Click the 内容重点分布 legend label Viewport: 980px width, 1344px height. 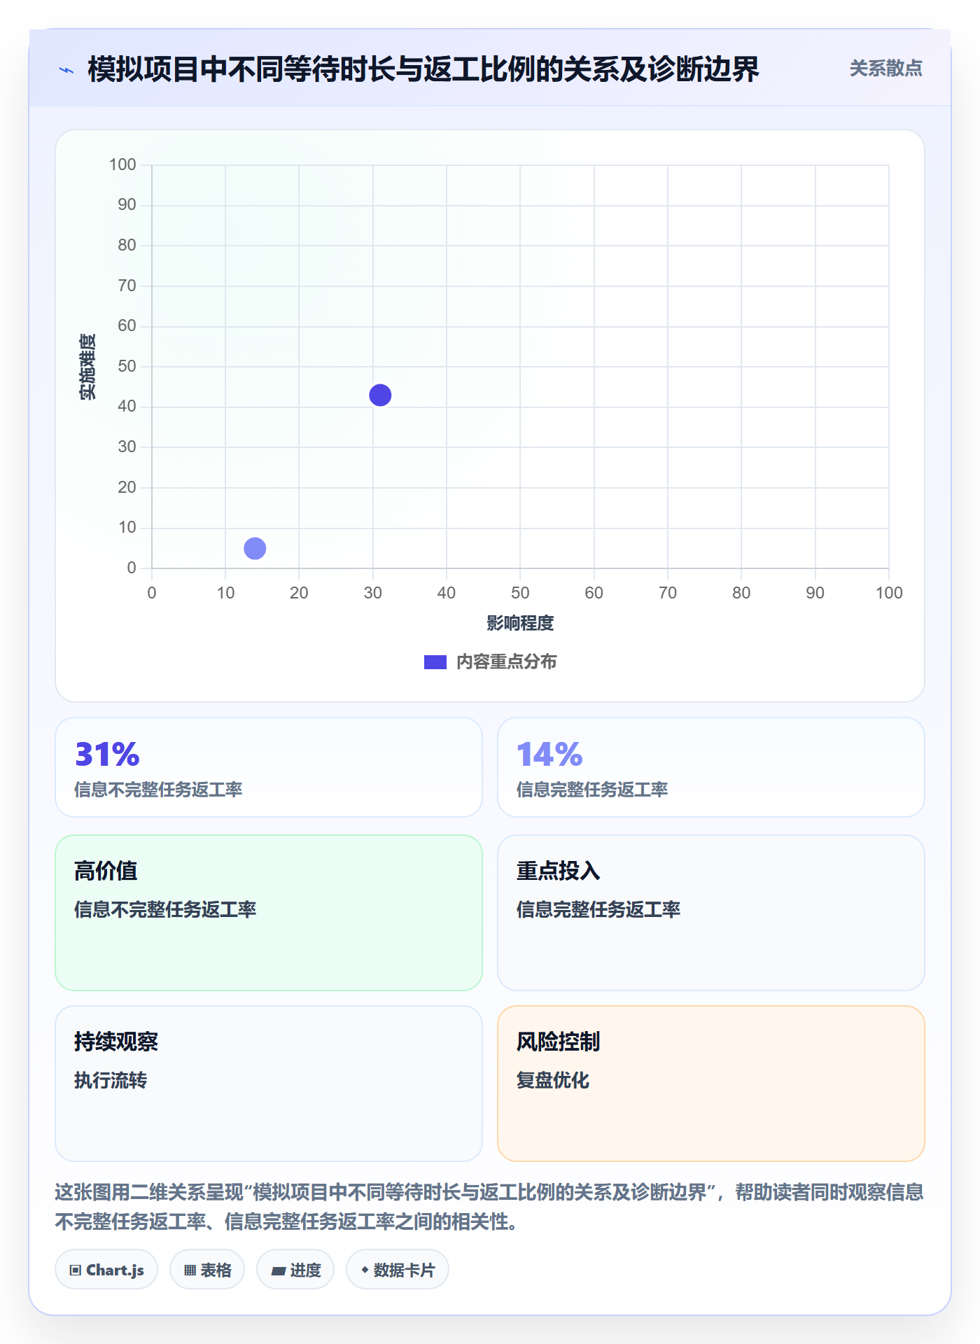pyautogui.click(x=506, y=662)
